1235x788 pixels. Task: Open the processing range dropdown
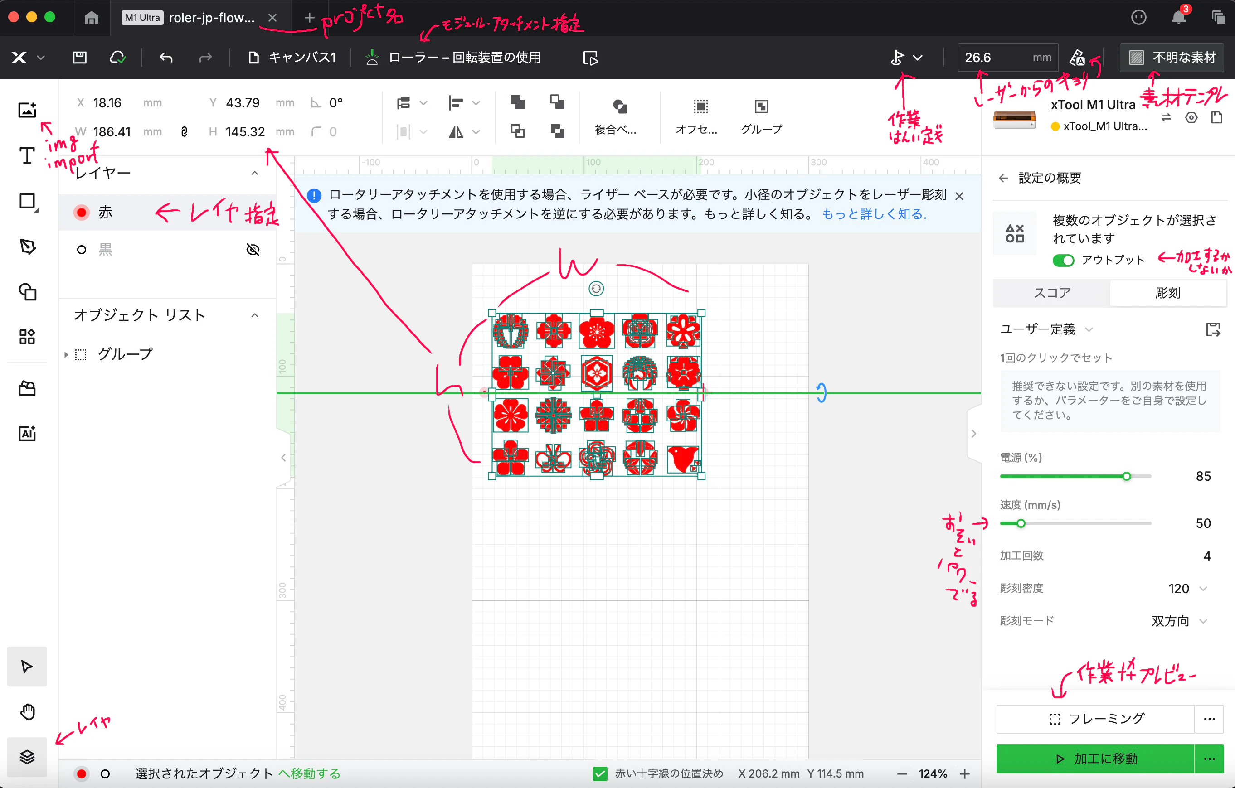(x=906, y=58)
